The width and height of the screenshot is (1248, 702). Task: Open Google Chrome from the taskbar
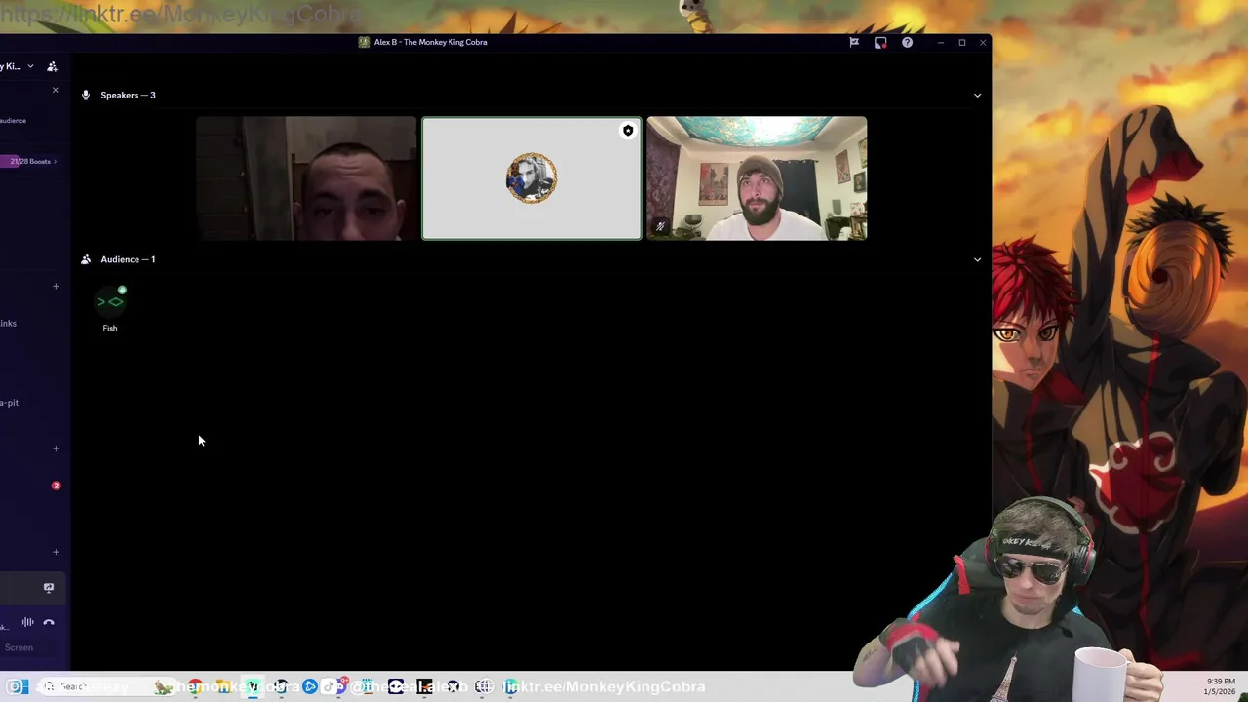click(x=196, y=686)
